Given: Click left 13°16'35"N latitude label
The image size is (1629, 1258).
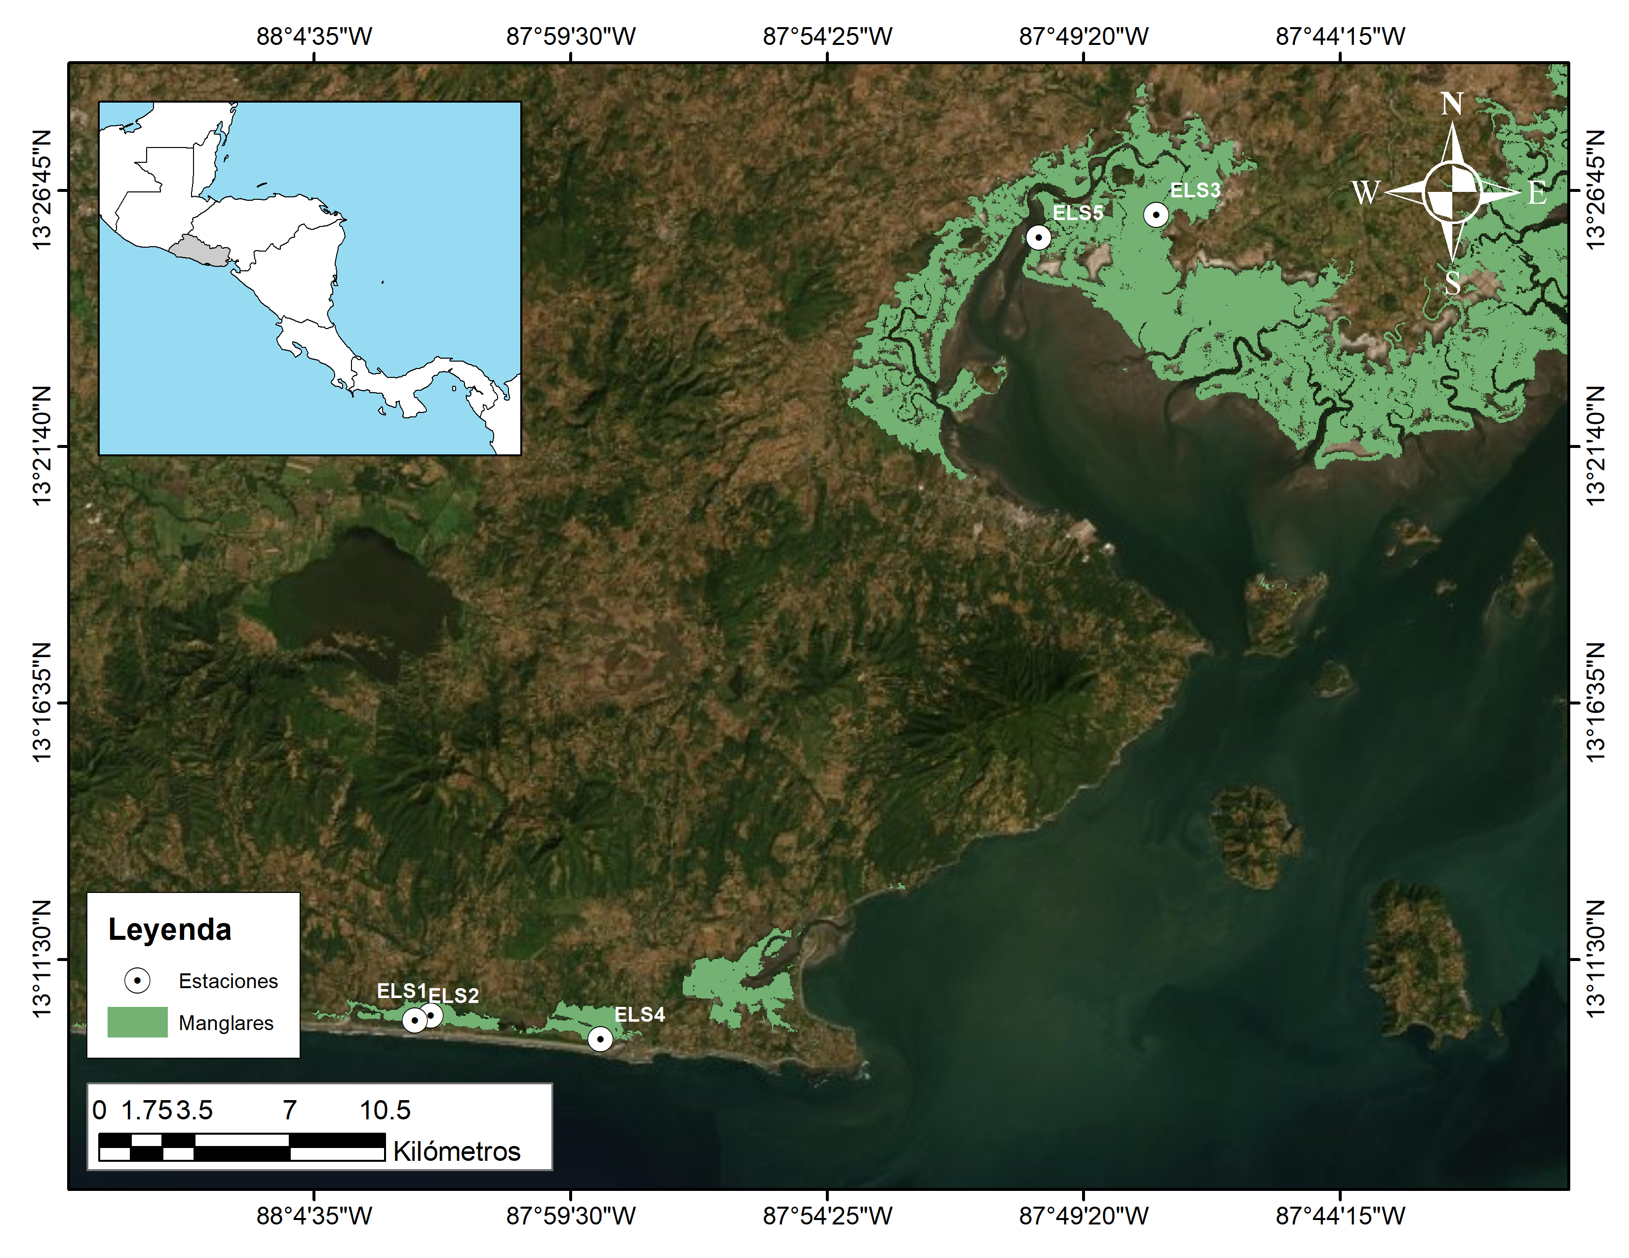Looking at the screenshot, I should coord(42,702).
